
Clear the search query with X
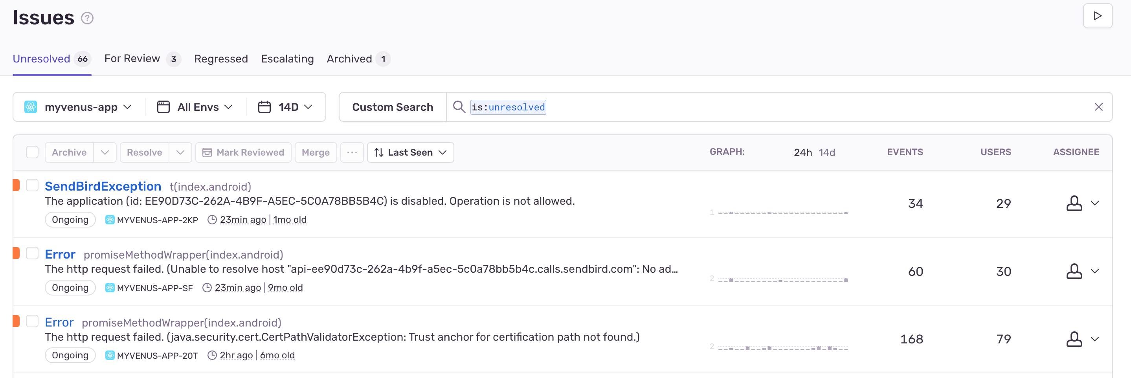coord(1098,107)
